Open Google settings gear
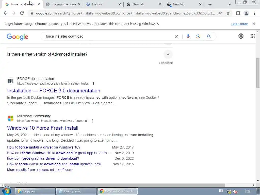The width and height of the screenshot is (260, 195). coord(241,36)
